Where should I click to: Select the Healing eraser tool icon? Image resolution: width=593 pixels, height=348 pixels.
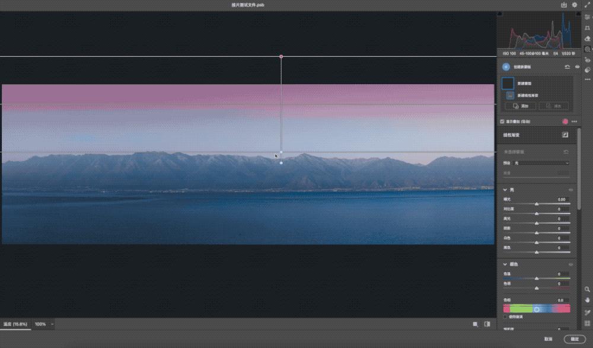(x=587, y=39)
